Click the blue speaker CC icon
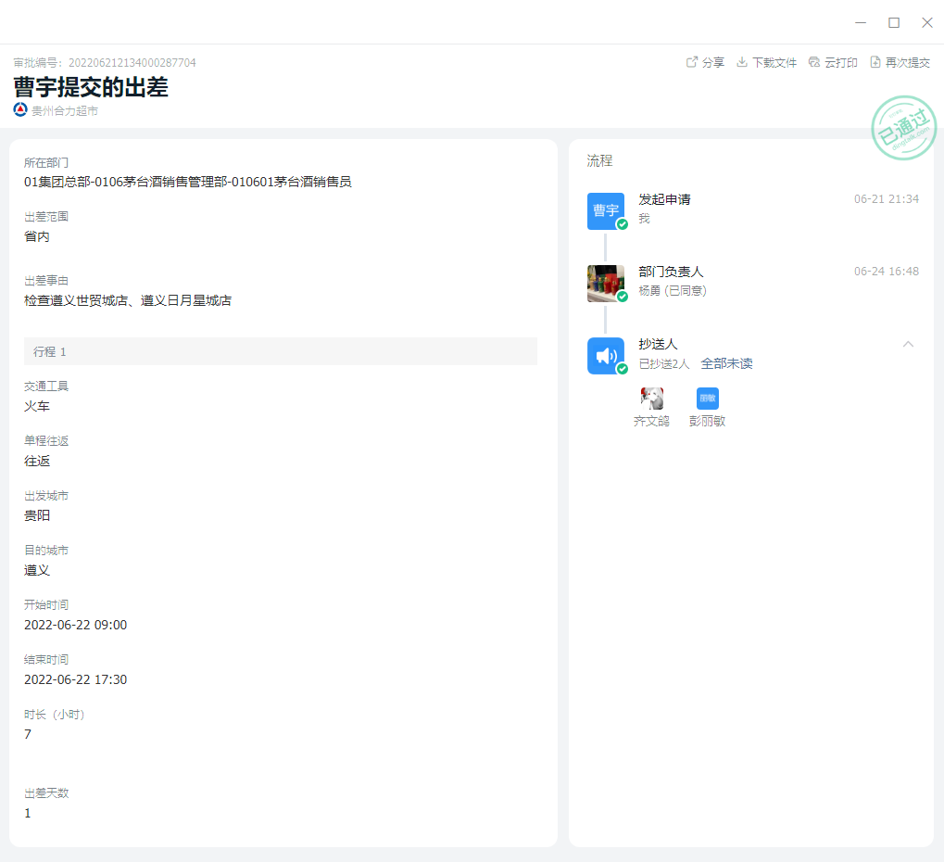The image size is (944, 862). 606,356
